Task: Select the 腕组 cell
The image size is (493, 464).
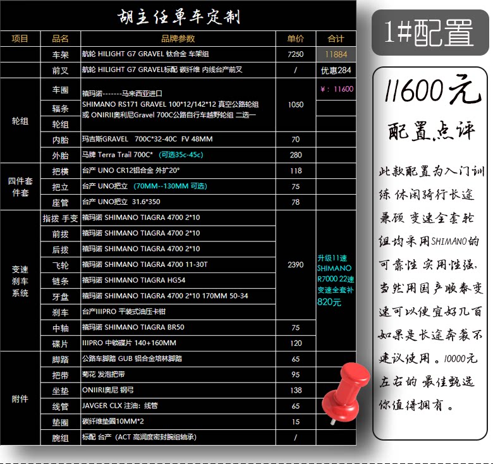Action: [x=61, y=438]
